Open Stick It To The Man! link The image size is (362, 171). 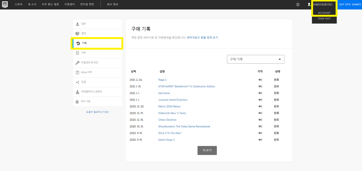pyautogui.click(x=170, y=133)
